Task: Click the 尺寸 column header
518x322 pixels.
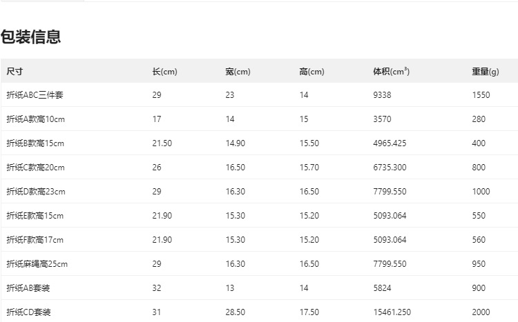Action: point(15,71)
